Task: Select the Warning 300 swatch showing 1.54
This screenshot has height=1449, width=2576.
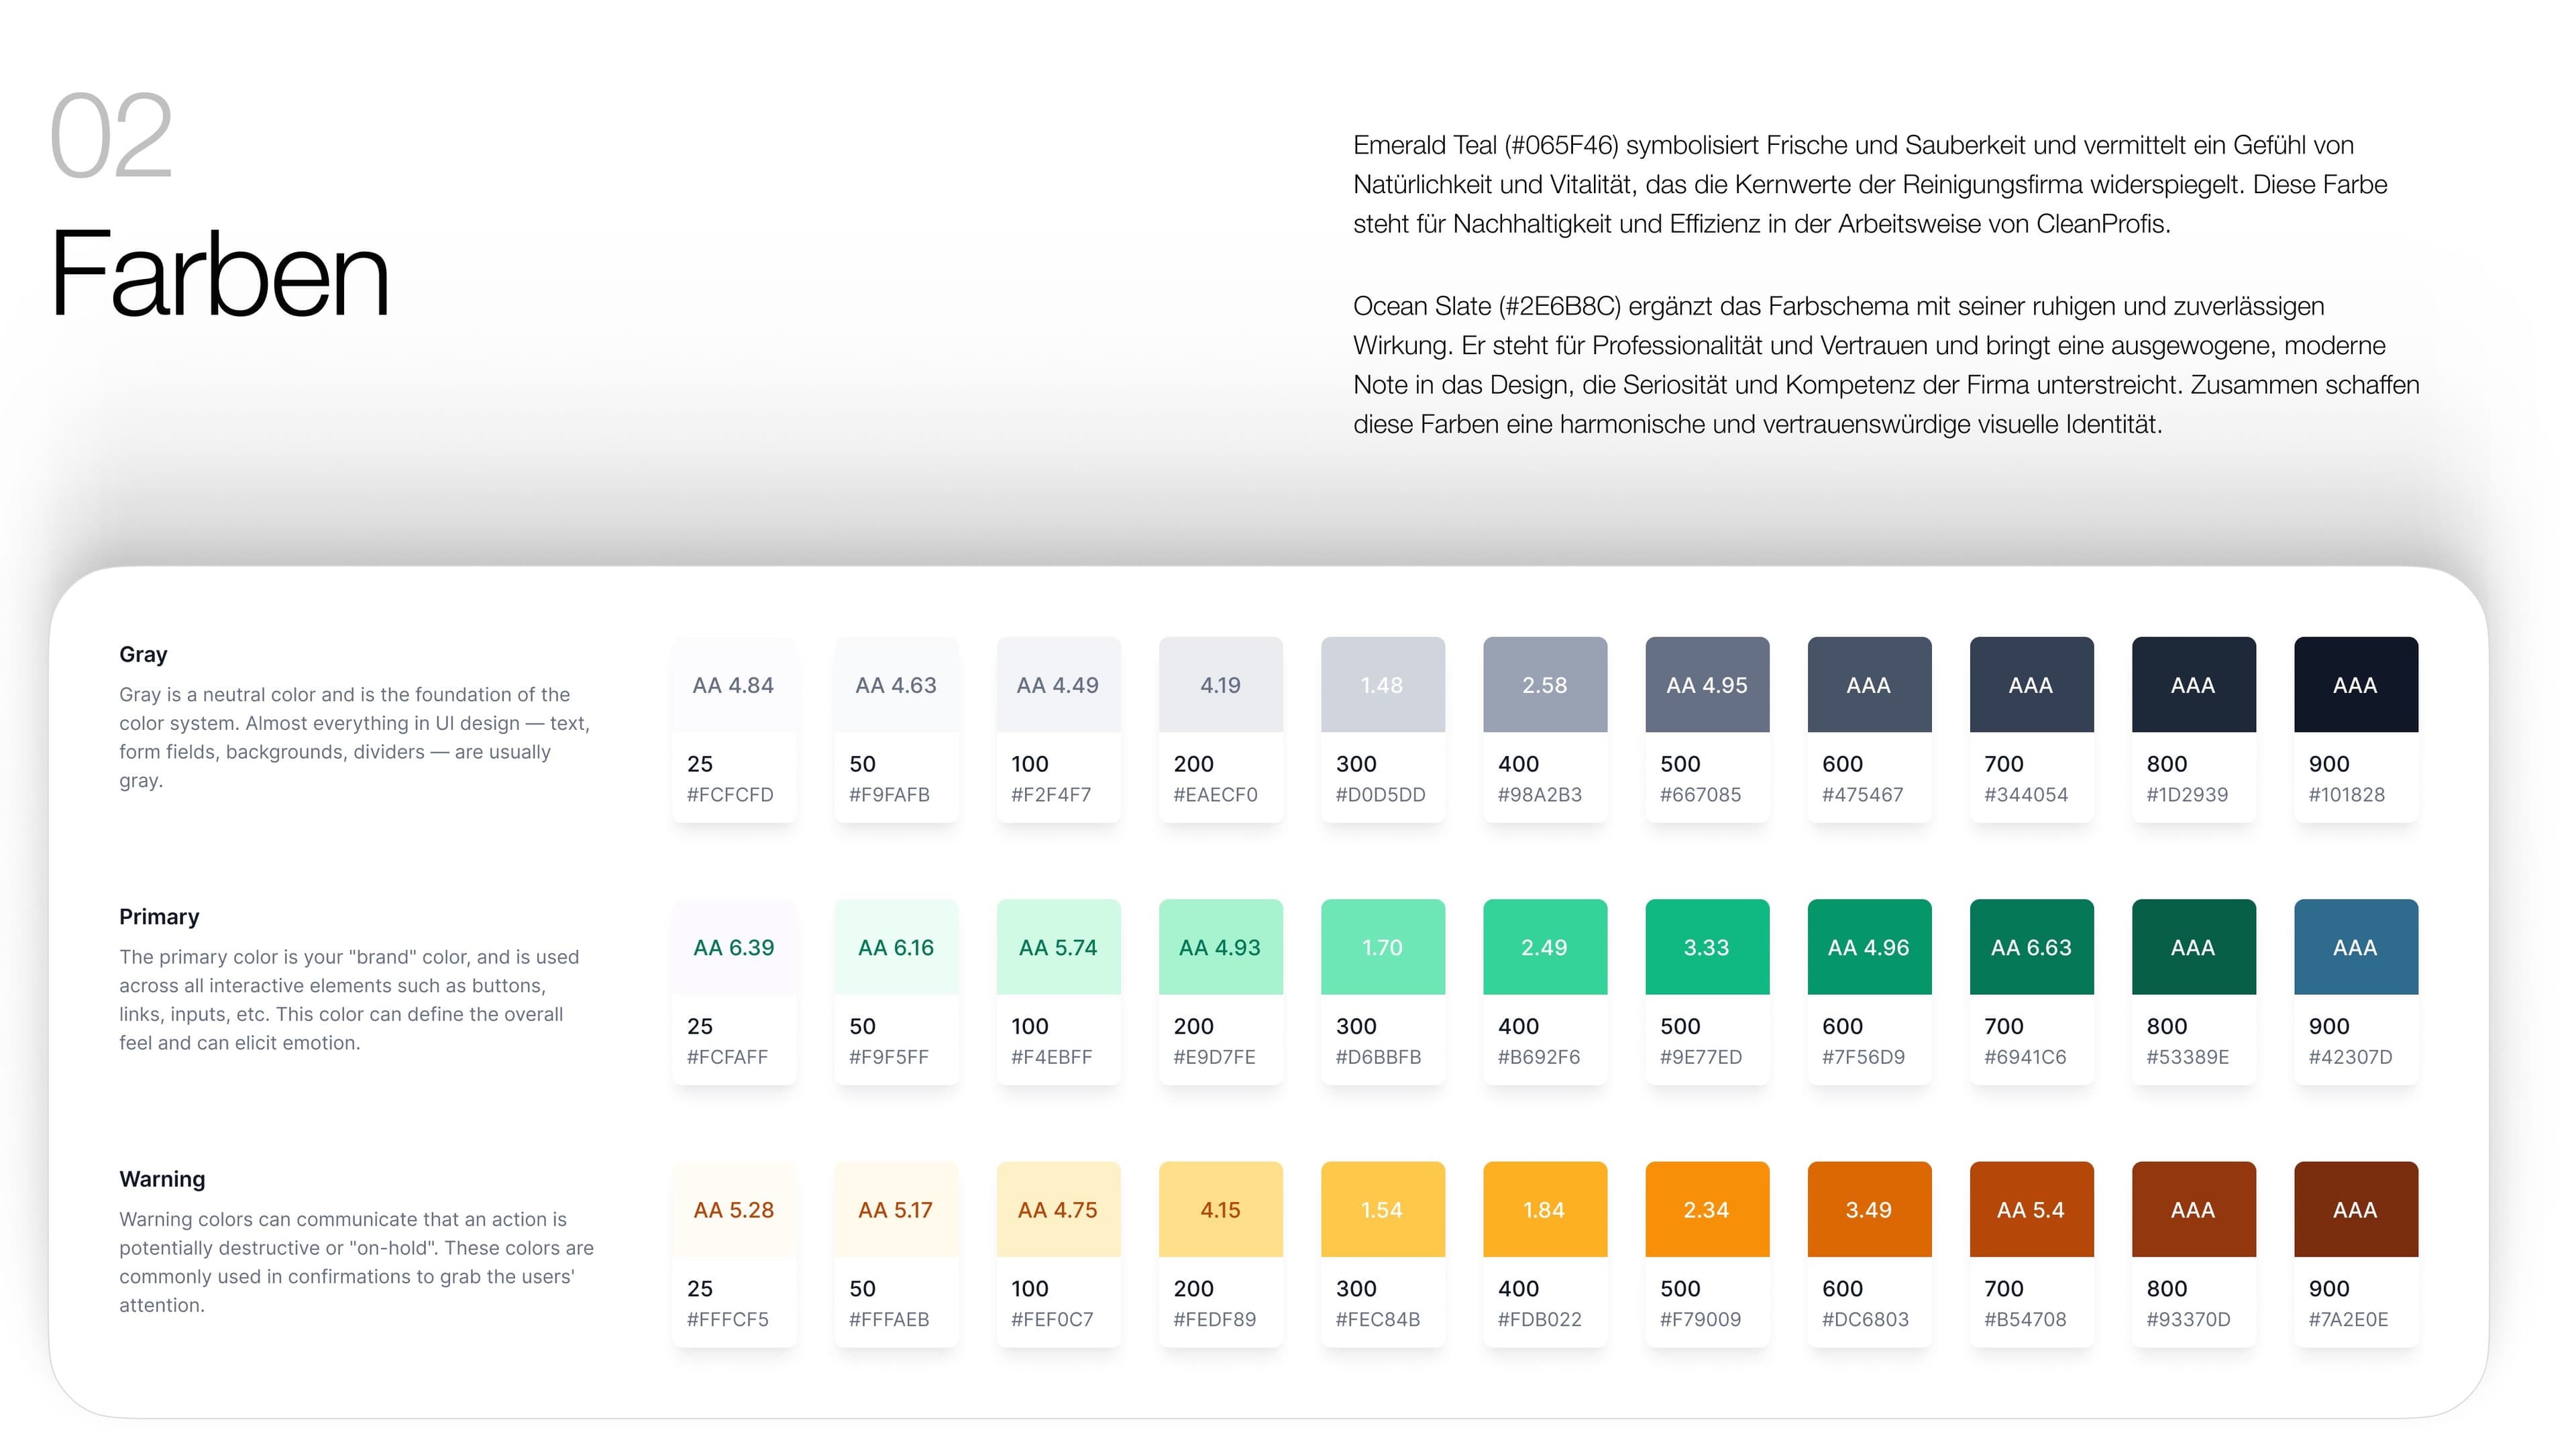Action: click(1382, 1209)
